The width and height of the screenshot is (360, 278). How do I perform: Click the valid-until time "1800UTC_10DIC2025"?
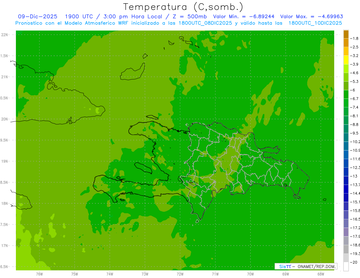click(315, 23)
